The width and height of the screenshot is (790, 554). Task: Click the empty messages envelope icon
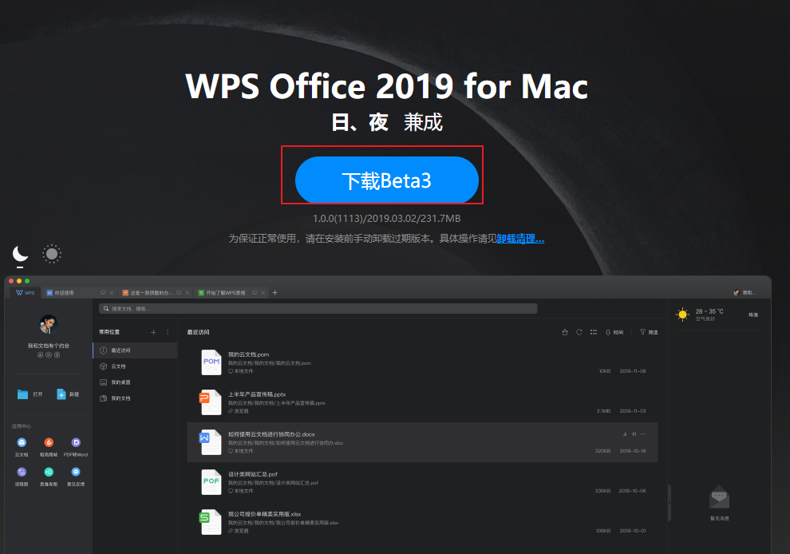720,497
